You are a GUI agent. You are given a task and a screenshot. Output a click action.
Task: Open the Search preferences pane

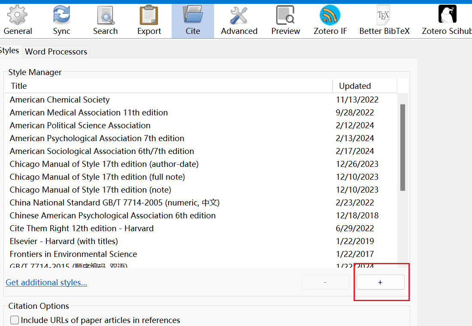(105, 20)
